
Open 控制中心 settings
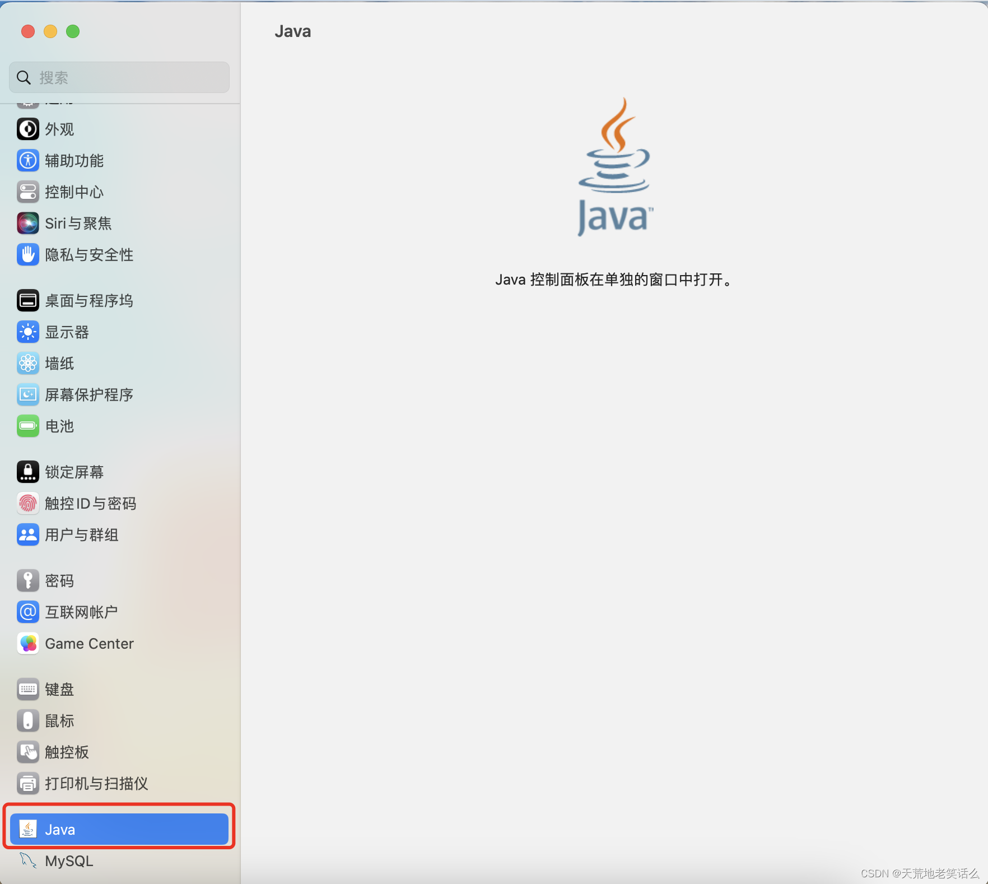pos(74,192)
